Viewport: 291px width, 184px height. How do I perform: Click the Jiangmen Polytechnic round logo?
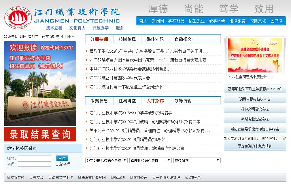[18, 17]
